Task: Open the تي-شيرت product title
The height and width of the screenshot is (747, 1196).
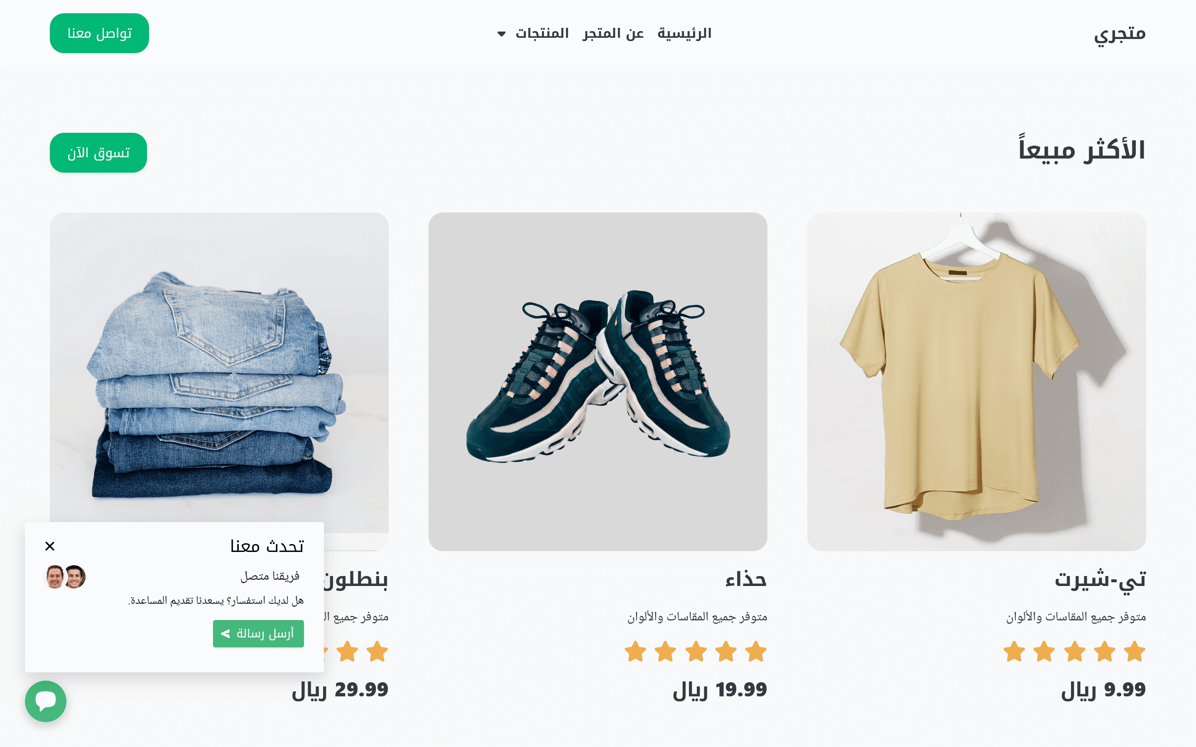Action: 1100,579
